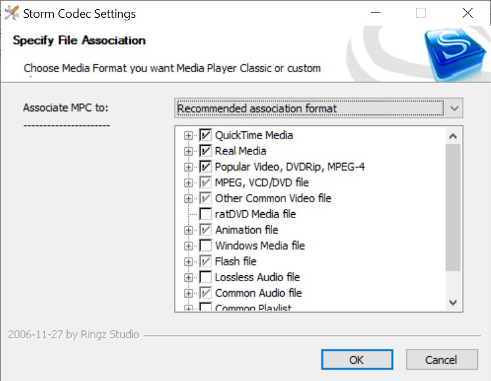Select the Other Common Video file item

coord(273,198)
